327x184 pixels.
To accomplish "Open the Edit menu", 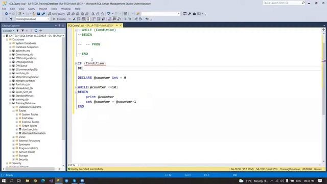I will (x=12, y=9).
